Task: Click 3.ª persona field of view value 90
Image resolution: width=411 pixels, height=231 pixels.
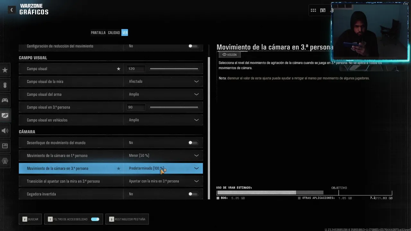Action: click(x=136, y=107)
